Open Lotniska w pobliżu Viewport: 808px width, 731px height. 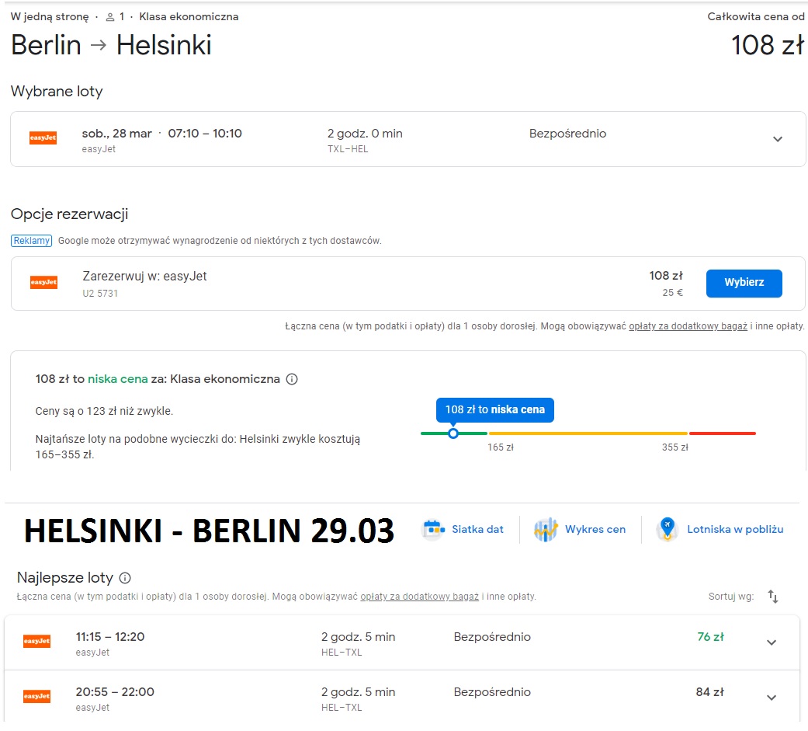[x=720, y=529]
